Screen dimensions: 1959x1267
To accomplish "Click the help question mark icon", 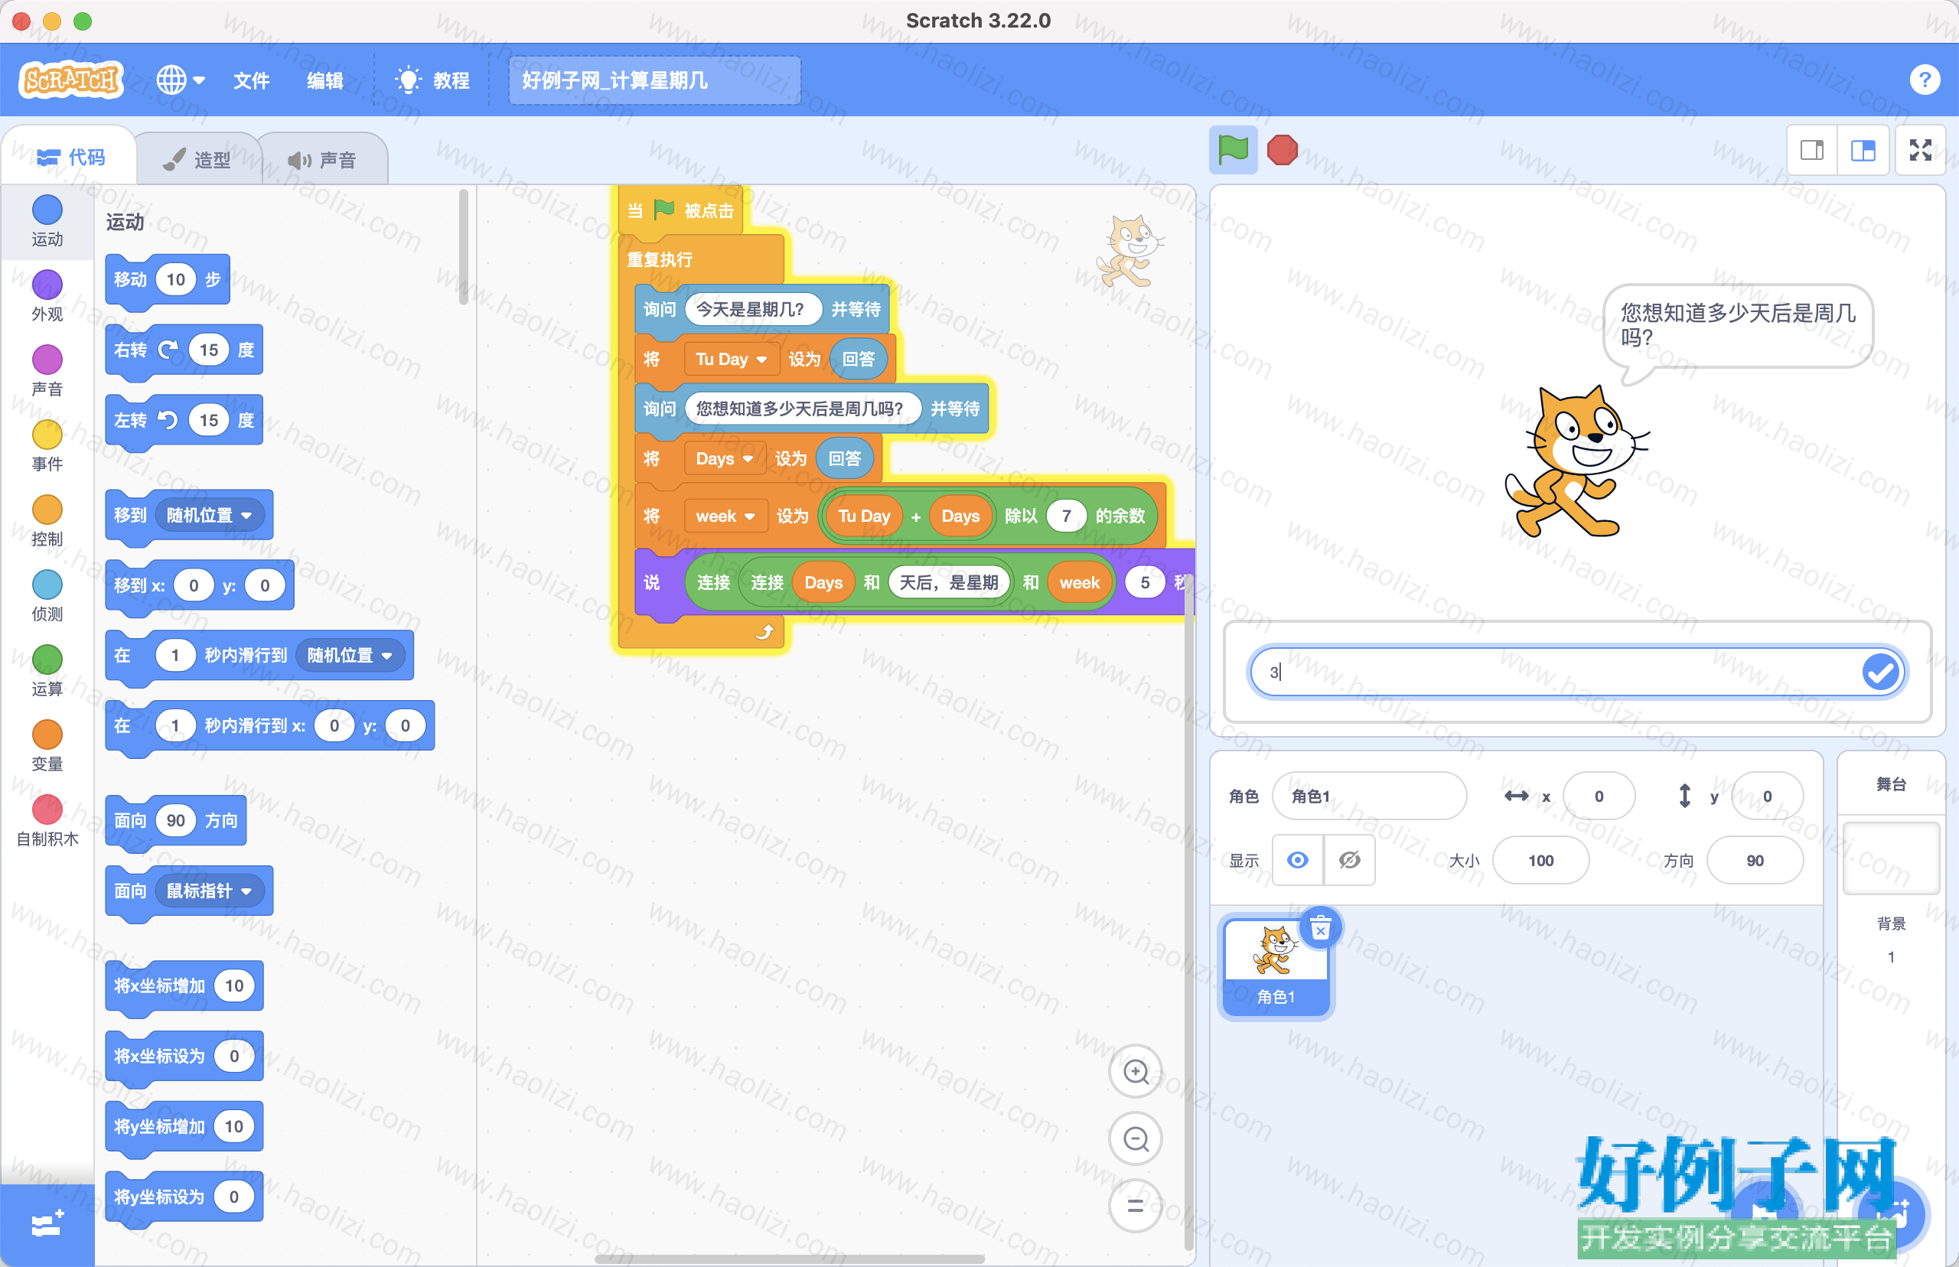I will [x=1925, y=80].
